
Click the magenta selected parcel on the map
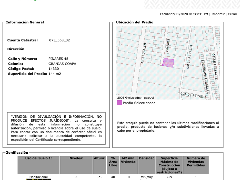168,63
